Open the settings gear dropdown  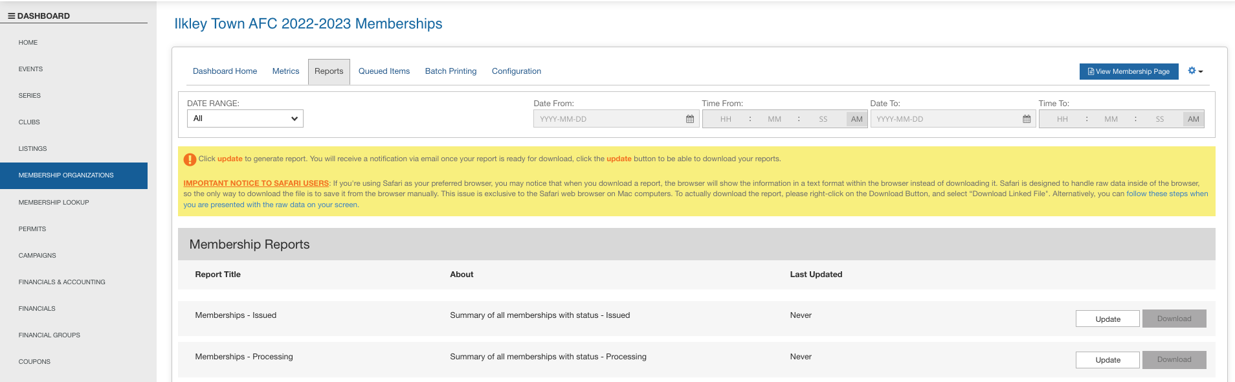tap(1195, 71)
